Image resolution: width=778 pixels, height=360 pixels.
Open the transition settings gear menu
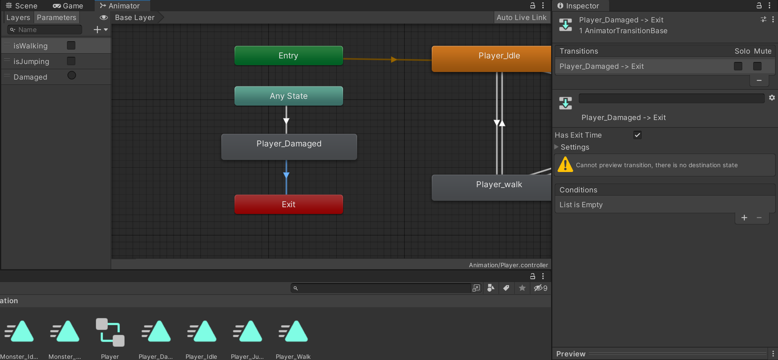click(772, 98)
